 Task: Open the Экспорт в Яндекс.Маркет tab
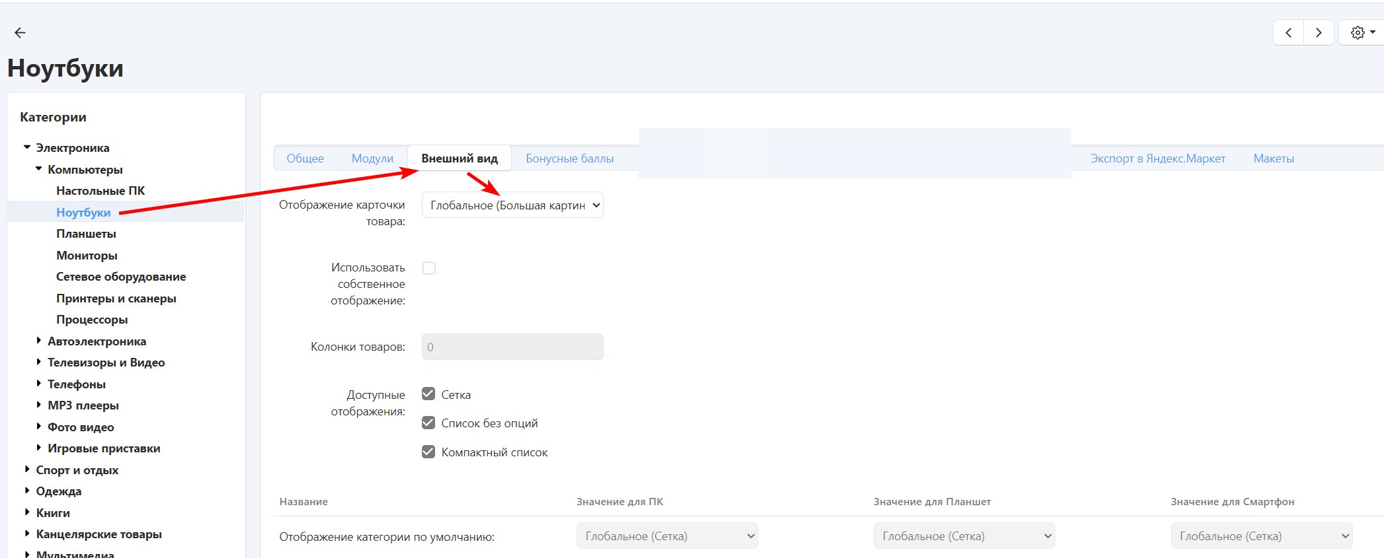point(1157,158)
